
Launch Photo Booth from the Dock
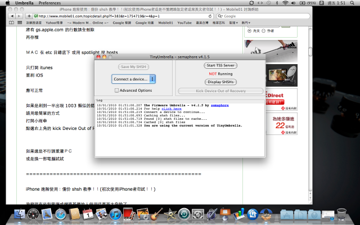(129, 214)
